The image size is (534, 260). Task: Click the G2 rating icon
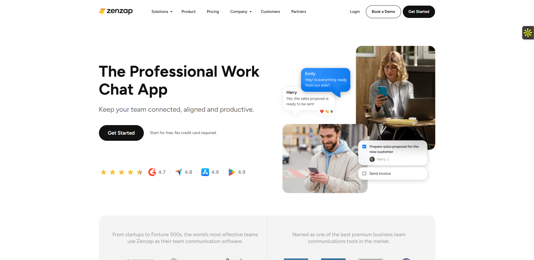[x=152, y=172]
